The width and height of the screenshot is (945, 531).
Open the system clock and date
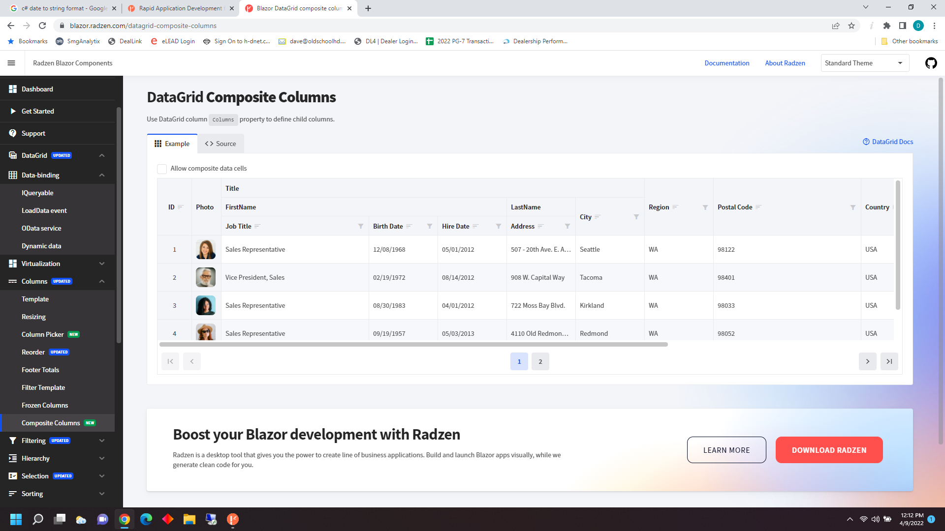(912, 519)
